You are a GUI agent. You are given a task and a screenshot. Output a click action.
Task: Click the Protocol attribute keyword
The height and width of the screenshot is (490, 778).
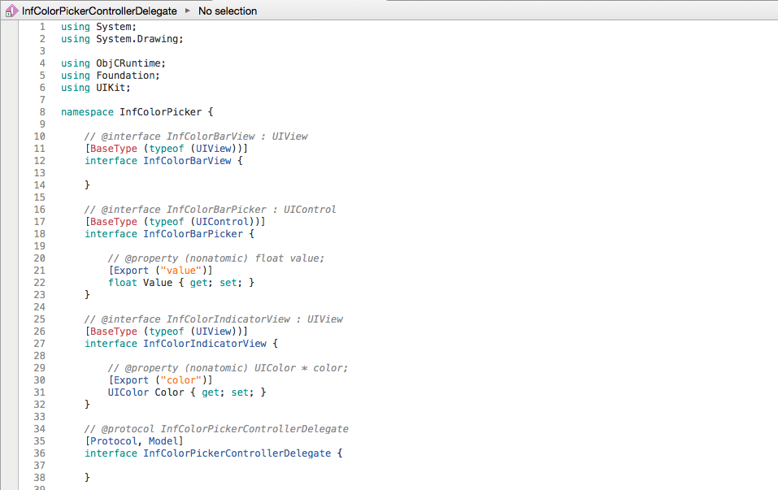coord(113,440)
